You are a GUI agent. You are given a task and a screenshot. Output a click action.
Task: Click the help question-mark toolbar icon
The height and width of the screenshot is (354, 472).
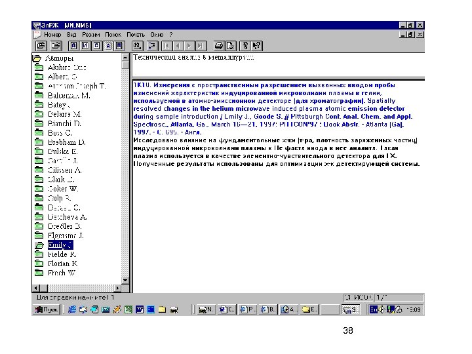tap(245, 46)
